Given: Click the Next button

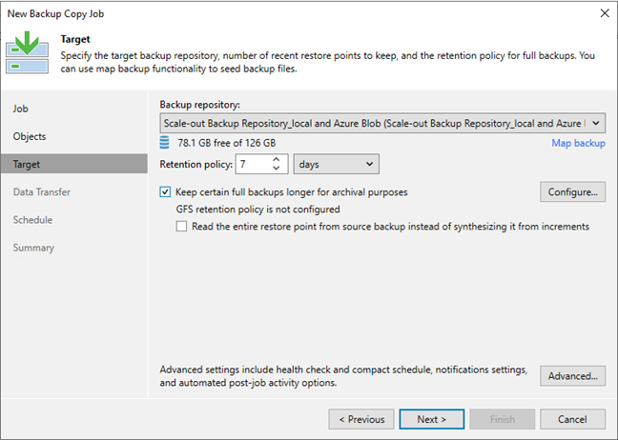Looking at the screenshot, I should coord(432,419).
